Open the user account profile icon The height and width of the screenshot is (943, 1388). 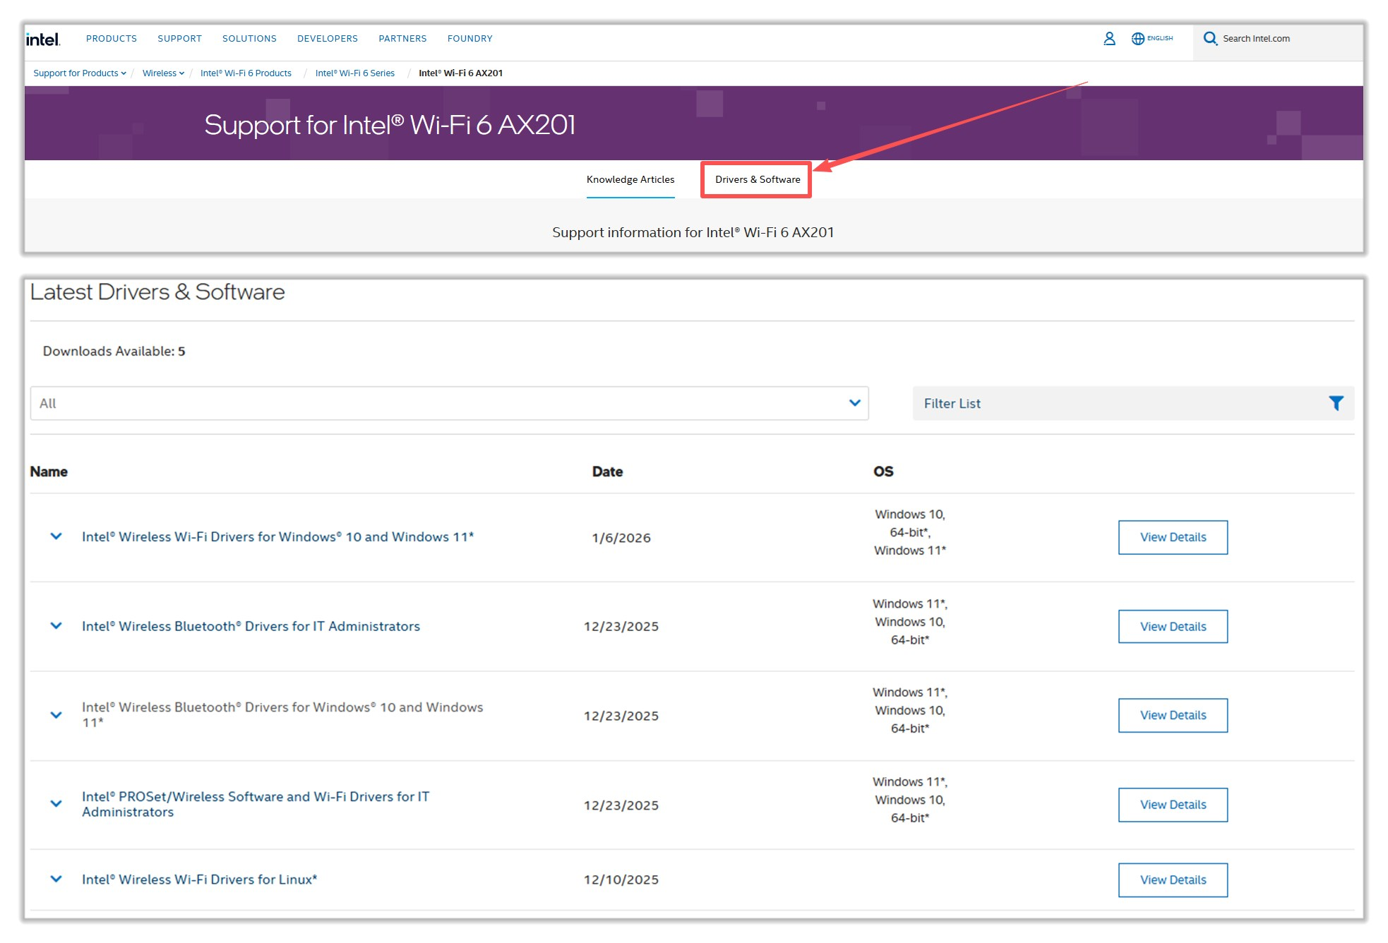(x=1109, y=39)
